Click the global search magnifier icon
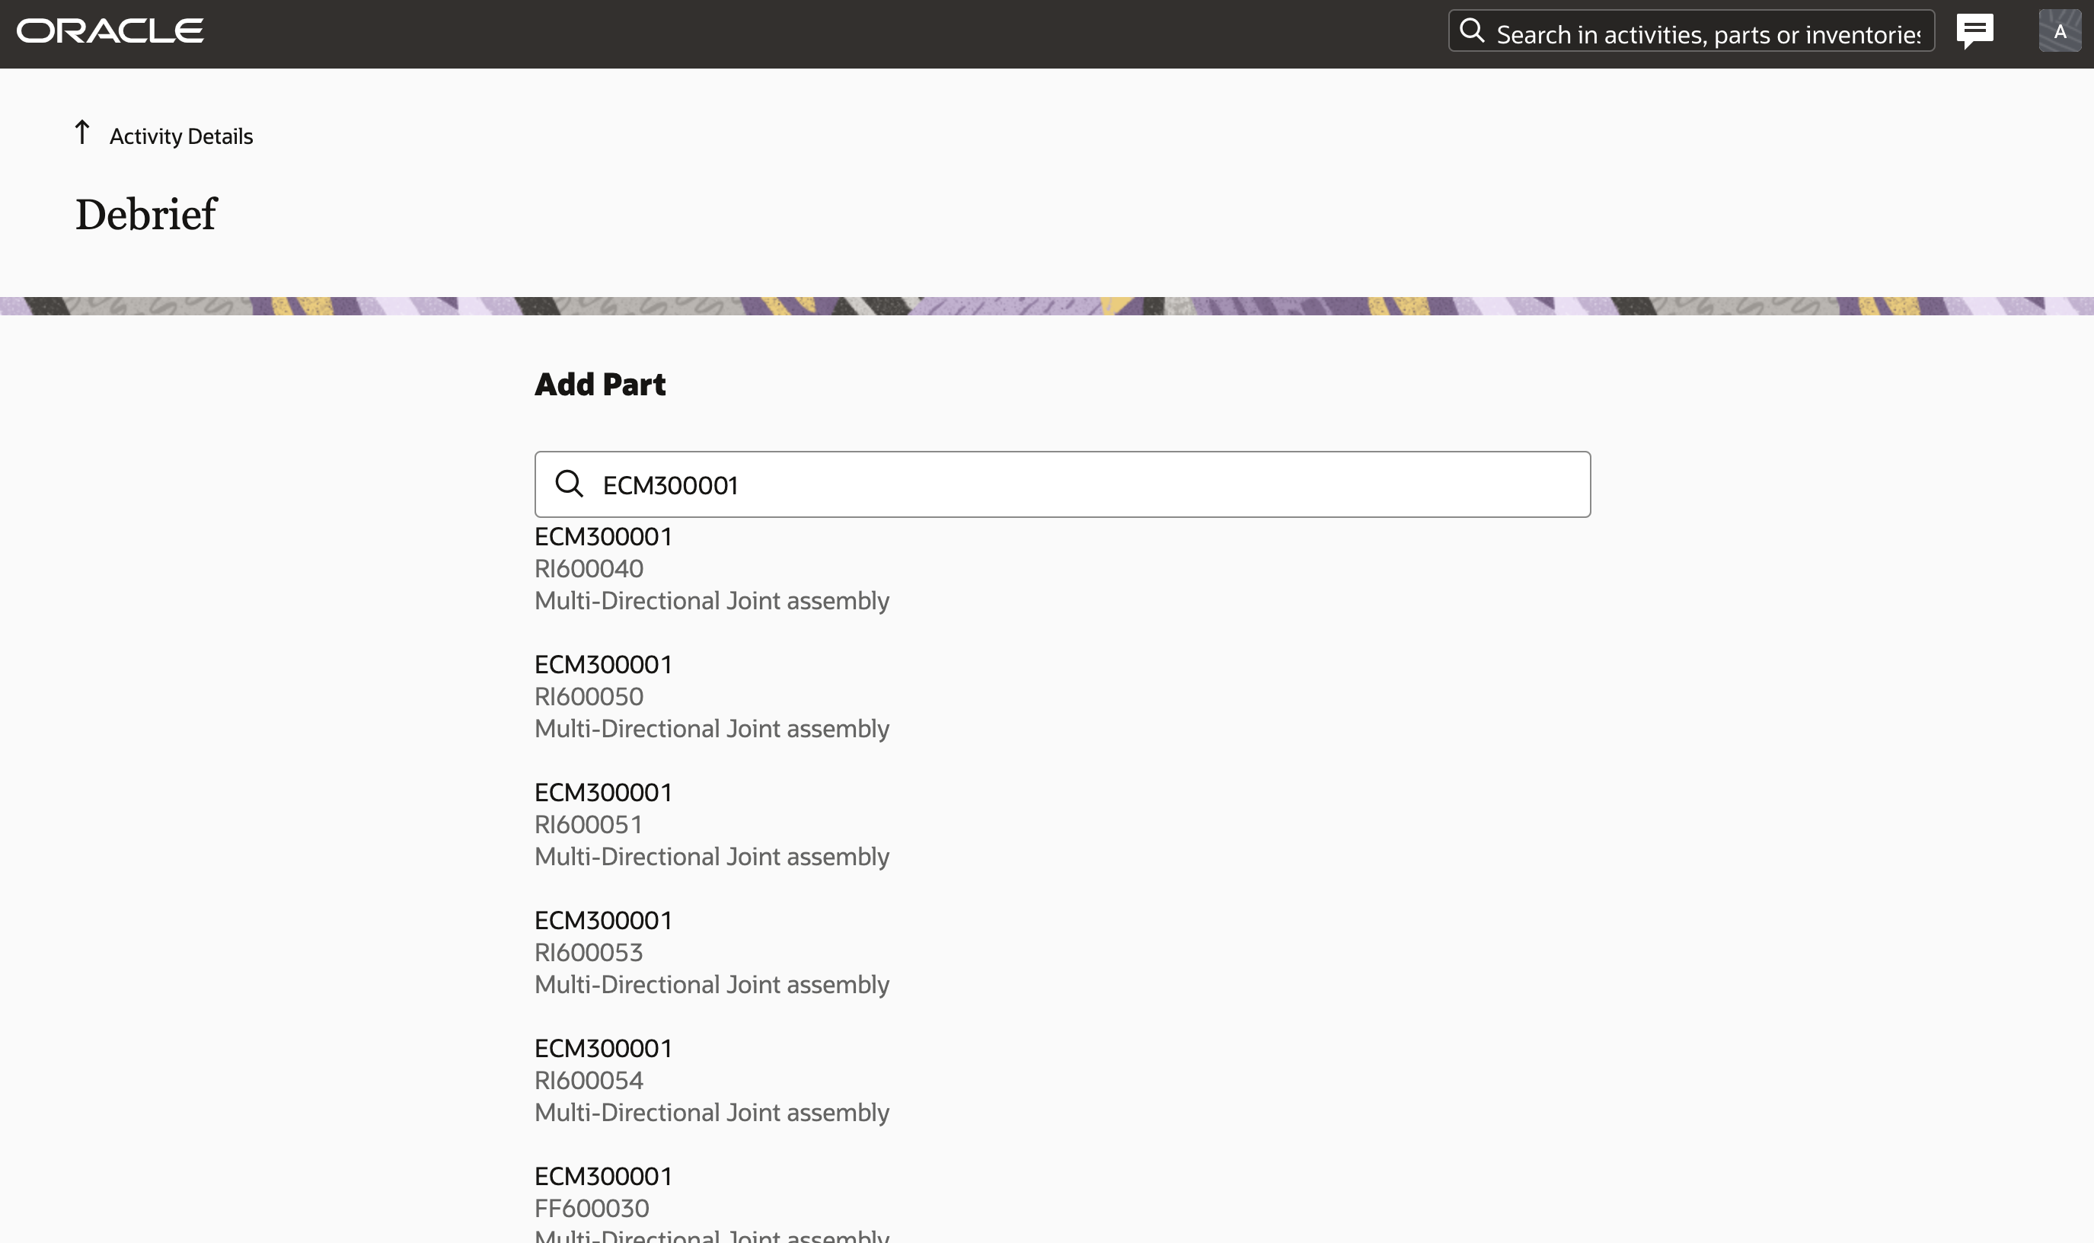Viewport: 2094px width, 1243px height. pos(1471,32)
